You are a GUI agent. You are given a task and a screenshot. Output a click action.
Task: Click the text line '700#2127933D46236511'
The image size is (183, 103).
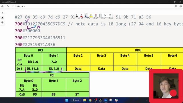pos(40,38)
